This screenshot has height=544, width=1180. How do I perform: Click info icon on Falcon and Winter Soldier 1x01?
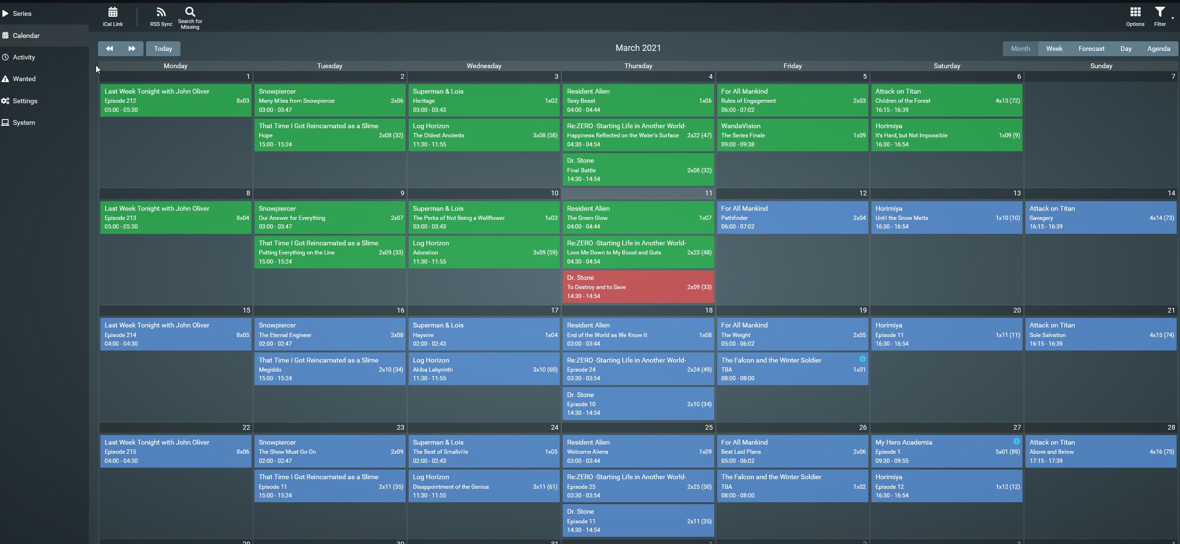coord(862,359)
